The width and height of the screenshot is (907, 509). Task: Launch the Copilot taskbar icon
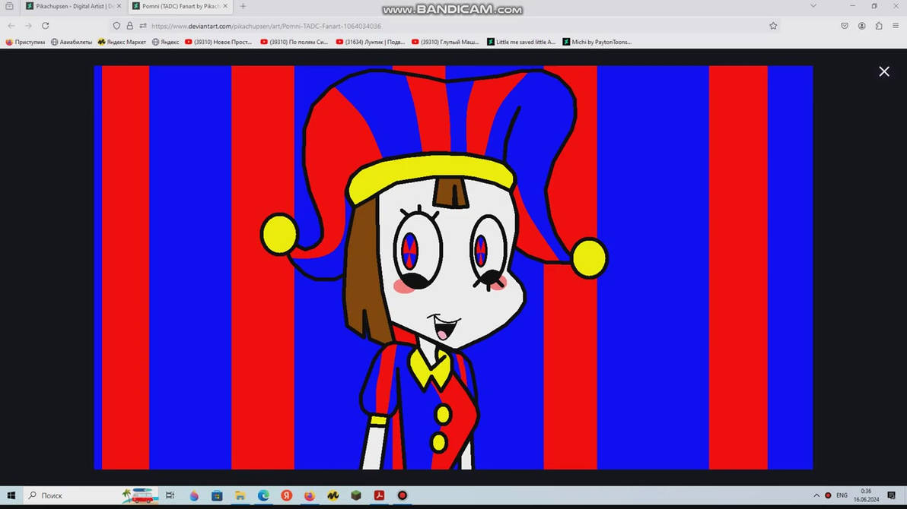point(194,495)
